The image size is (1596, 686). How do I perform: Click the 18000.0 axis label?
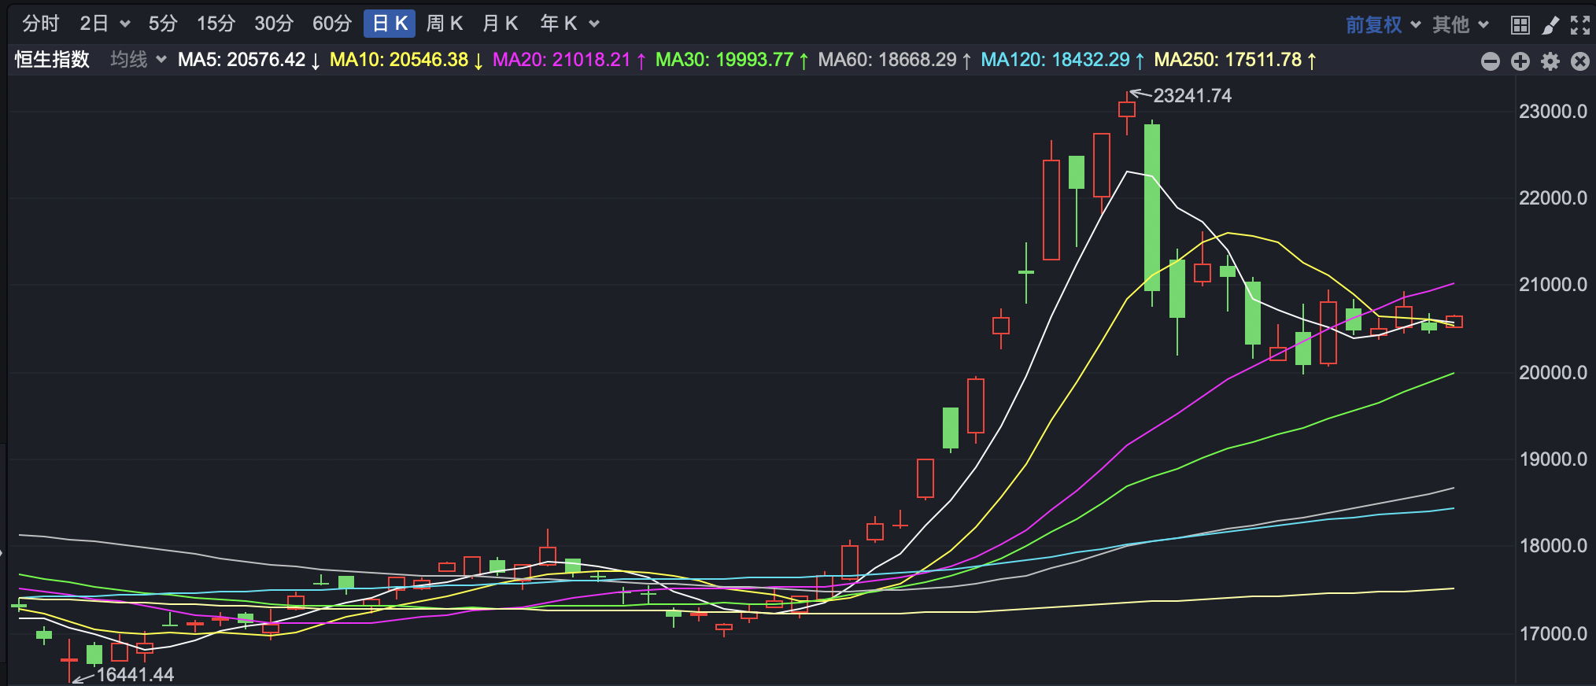1553,546
